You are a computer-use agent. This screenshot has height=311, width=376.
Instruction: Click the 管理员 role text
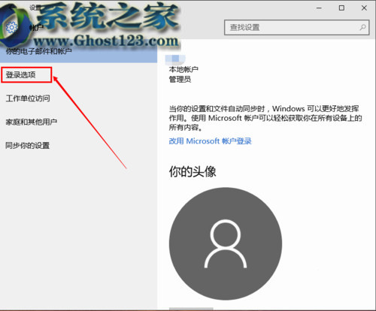click(180, 80)
